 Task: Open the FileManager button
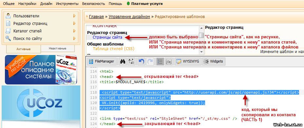point(102,62)
